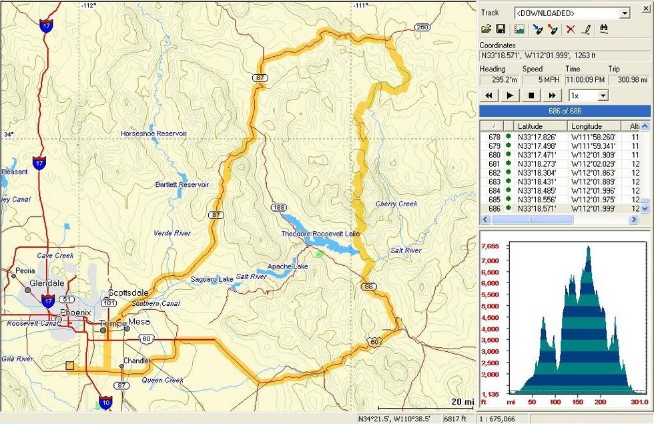Click the Route 260 highway shield
654x424 pixels.
422,27
